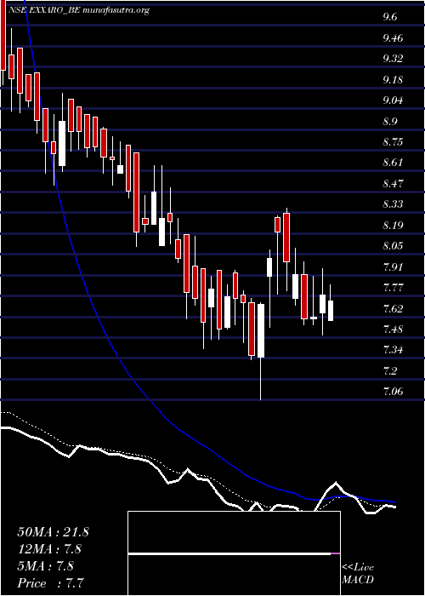The width and height of the screenshot is (425, 596).
Task: Click the 8.75 price axis label
Action: click(393, 142)
